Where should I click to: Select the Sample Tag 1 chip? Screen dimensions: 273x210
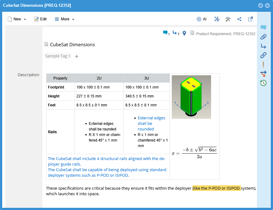(58, 56)
